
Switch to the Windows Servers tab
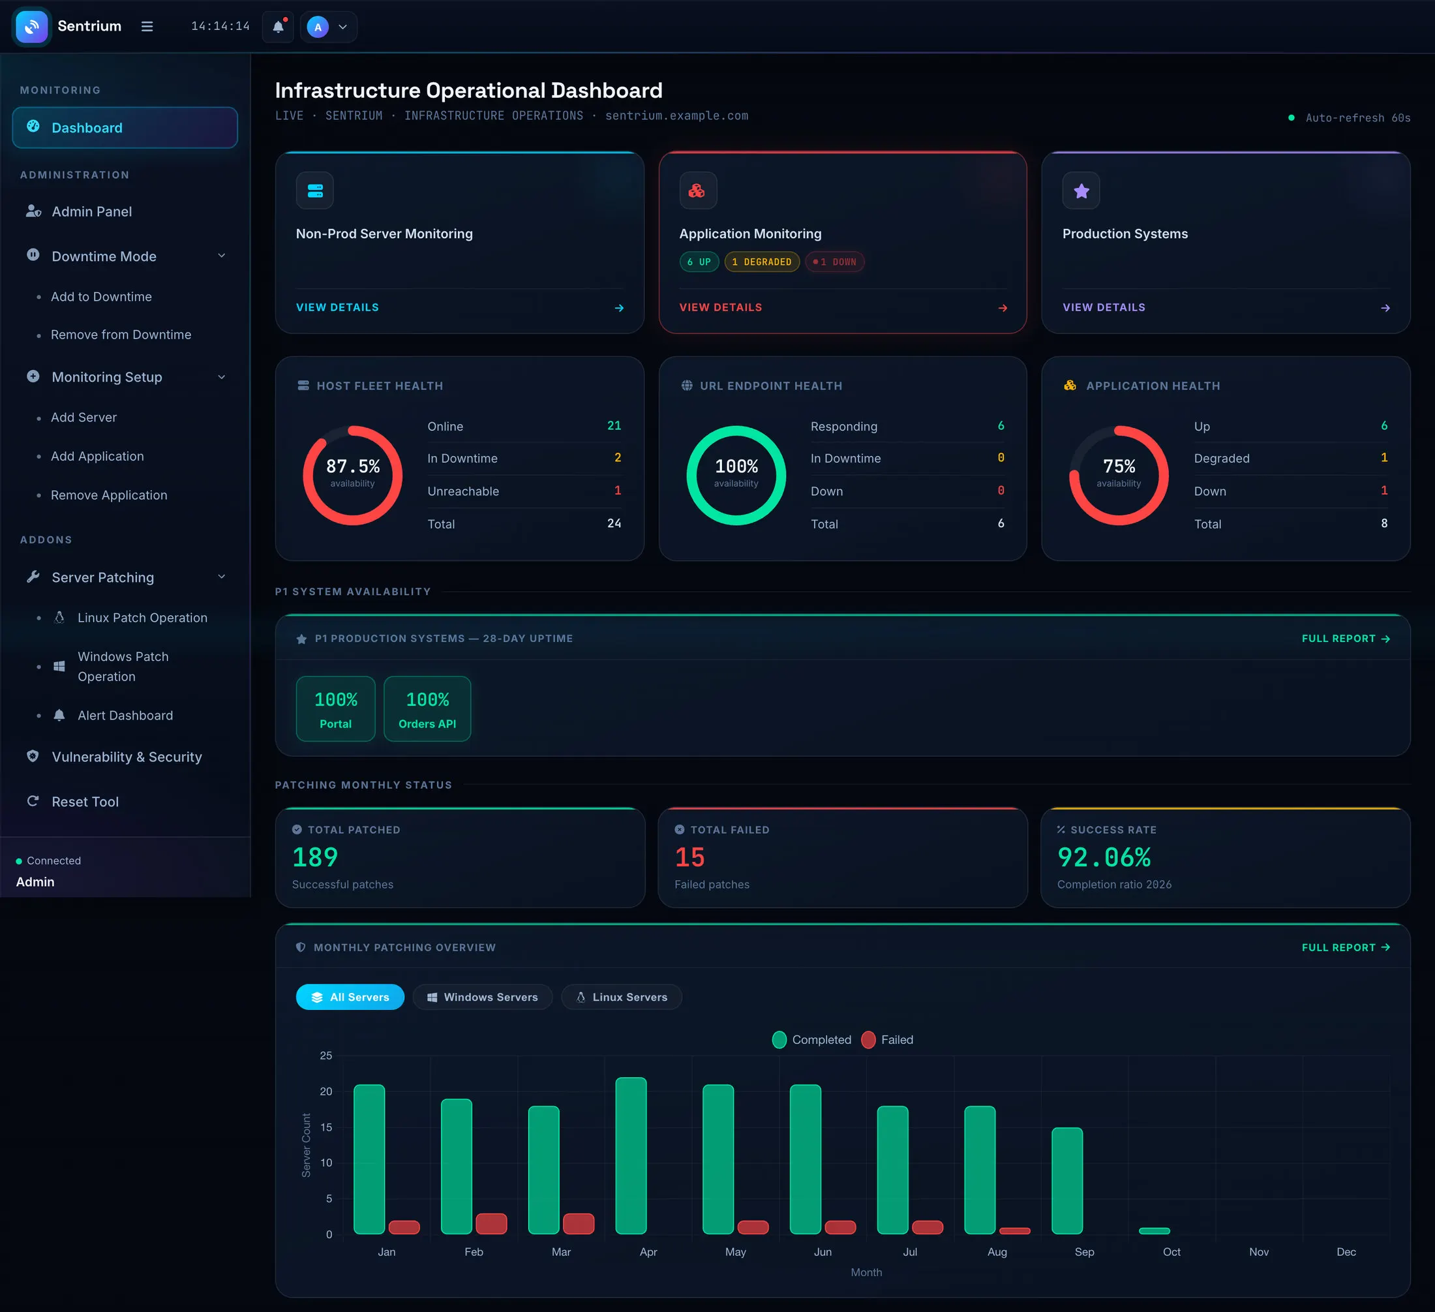tap(483, 997)
